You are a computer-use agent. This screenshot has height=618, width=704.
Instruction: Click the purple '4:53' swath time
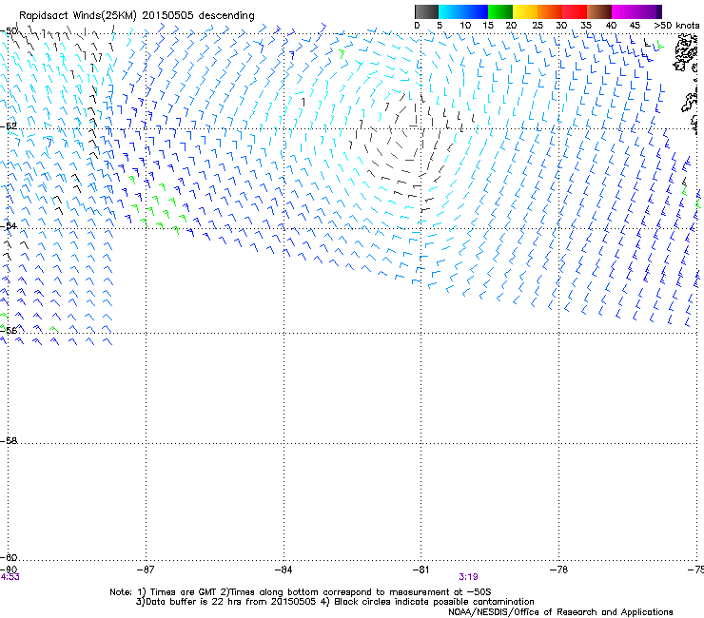pyautogui.click(x=10, y=577)
